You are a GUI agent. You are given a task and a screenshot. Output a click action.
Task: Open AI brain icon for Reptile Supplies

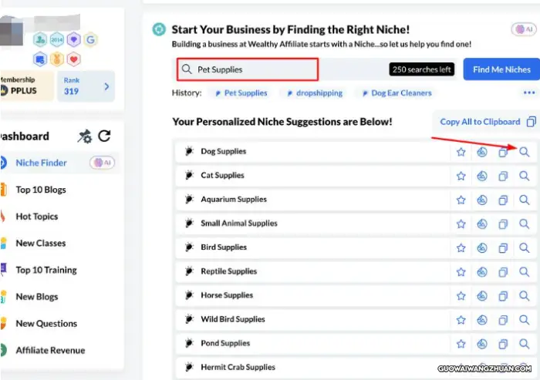click(482, 272)
